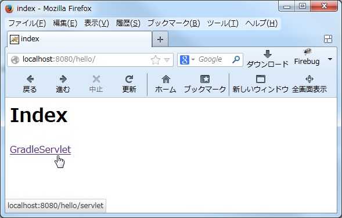The width and height of the screenshot is (342, 218).
Task: Go forward with the 進む button
Action: [63, 84]
